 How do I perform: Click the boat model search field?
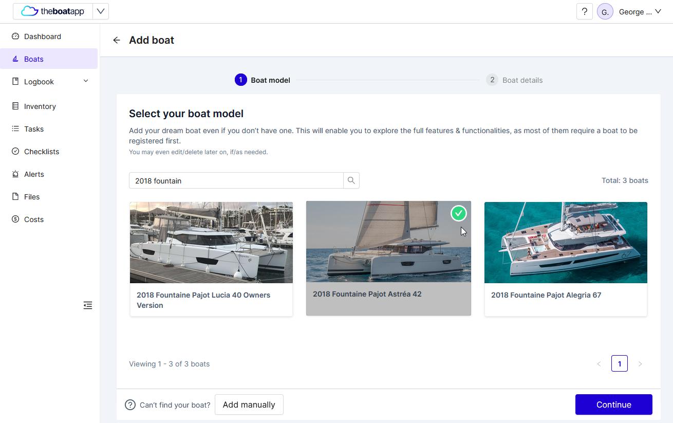236,180
